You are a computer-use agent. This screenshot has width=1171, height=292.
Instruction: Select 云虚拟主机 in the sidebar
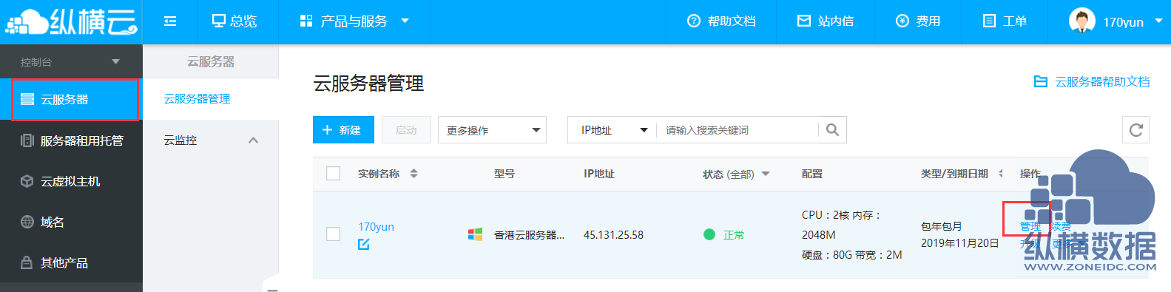[x=71, y=181]
